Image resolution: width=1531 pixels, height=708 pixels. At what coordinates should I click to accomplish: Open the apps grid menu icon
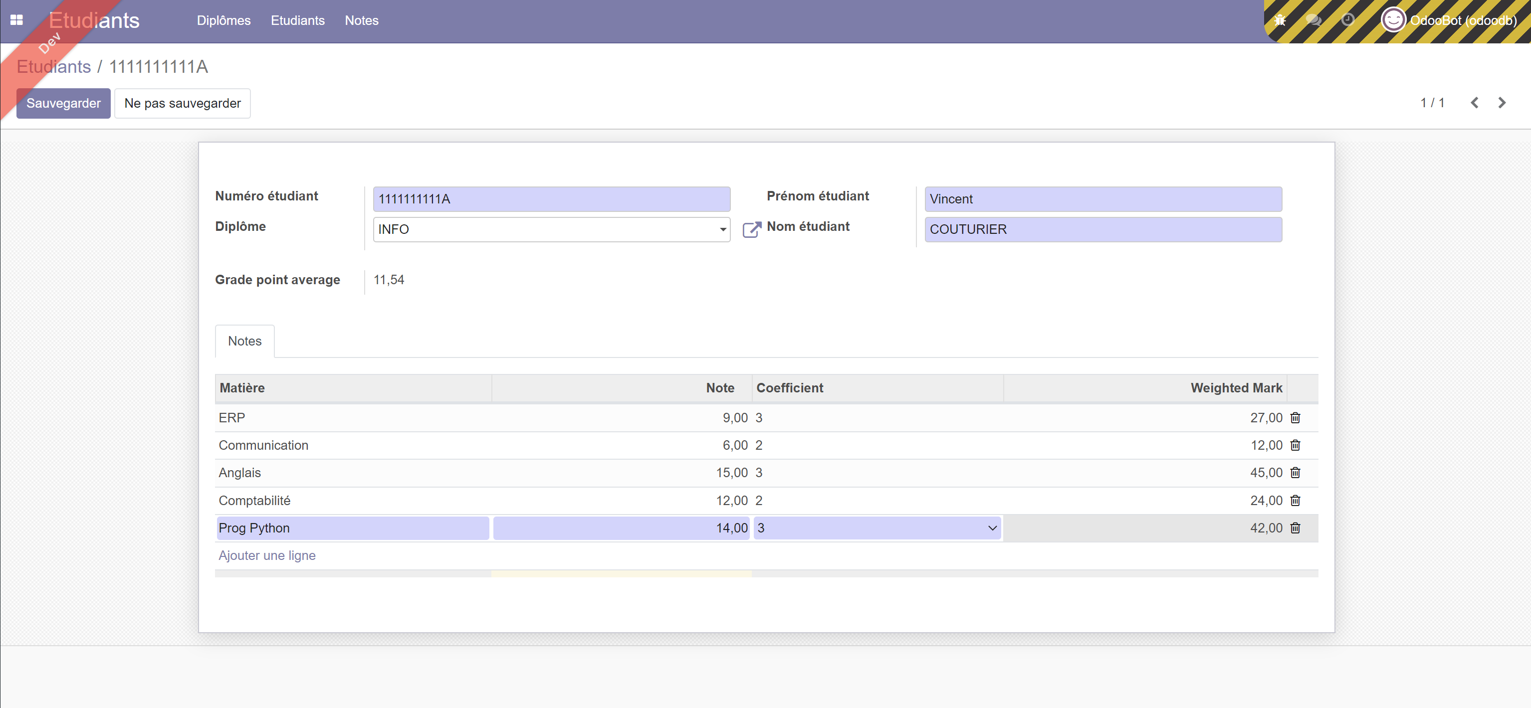tap(16, 20)
